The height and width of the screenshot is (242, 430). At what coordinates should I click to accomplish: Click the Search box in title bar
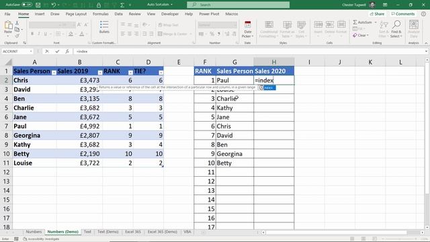238,5
